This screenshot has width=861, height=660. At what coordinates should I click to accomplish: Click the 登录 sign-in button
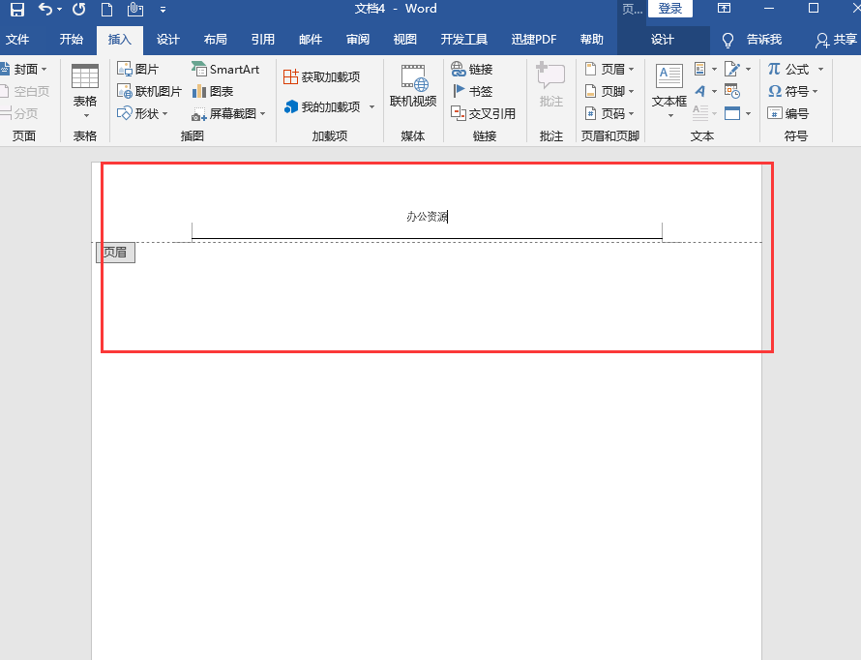(669, 9)
